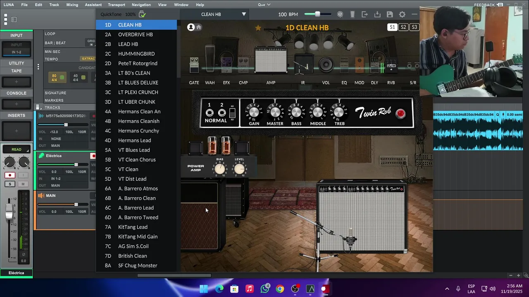Select the CMP compressor pedal
529x297 pixels.
[x=243, y=66]
